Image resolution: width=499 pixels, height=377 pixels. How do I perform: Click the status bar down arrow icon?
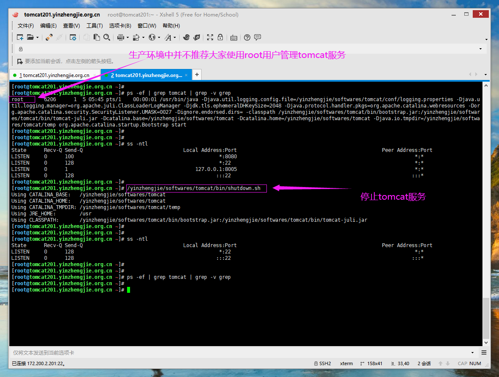448,363
